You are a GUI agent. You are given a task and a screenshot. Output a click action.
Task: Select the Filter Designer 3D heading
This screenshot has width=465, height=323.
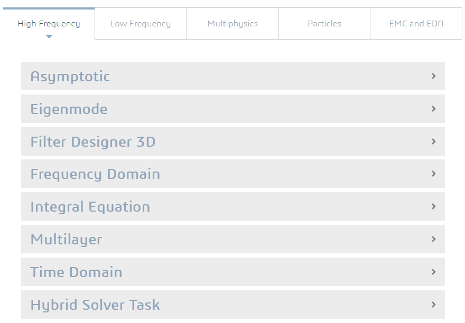pyautogui.click(x=93, y=142)
